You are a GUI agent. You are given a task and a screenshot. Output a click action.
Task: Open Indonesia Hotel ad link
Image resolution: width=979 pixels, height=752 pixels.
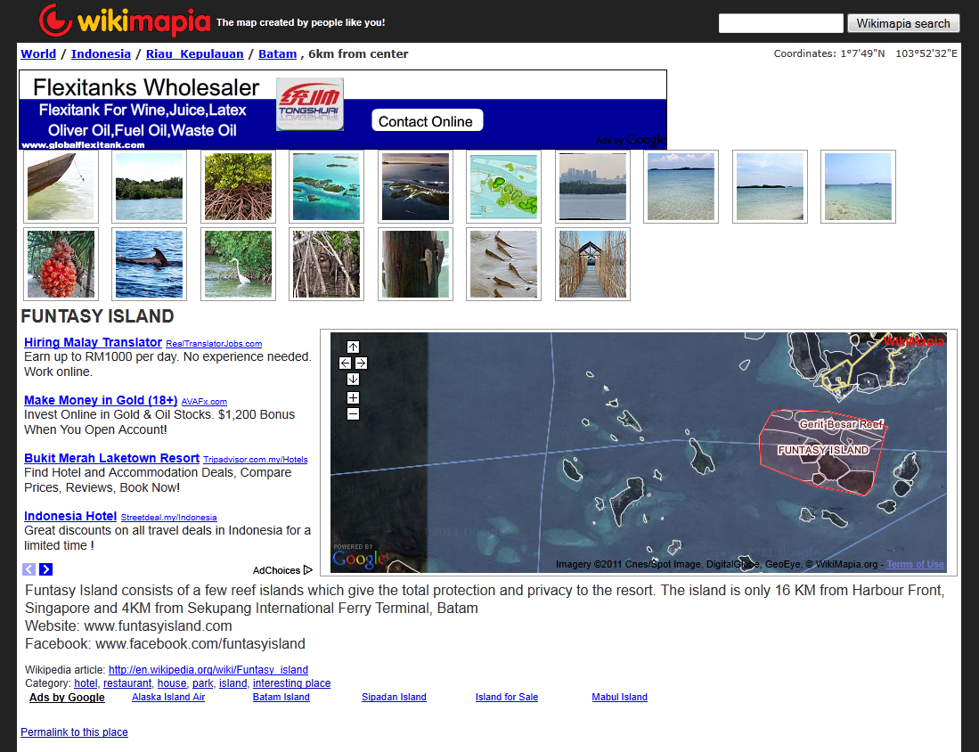69,516
